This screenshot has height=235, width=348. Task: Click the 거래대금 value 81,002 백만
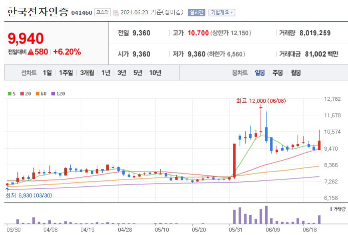pyautogui.click(x=322, y=54)
